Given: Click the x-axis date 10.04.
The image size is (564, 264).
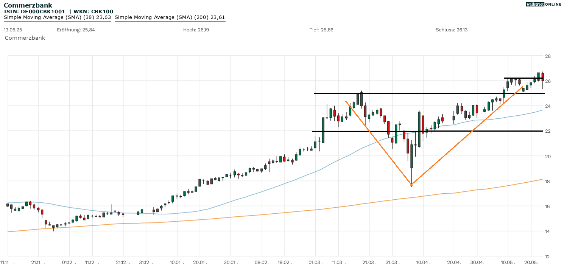Looking at the screenshot, I should [x=423, y=262].
